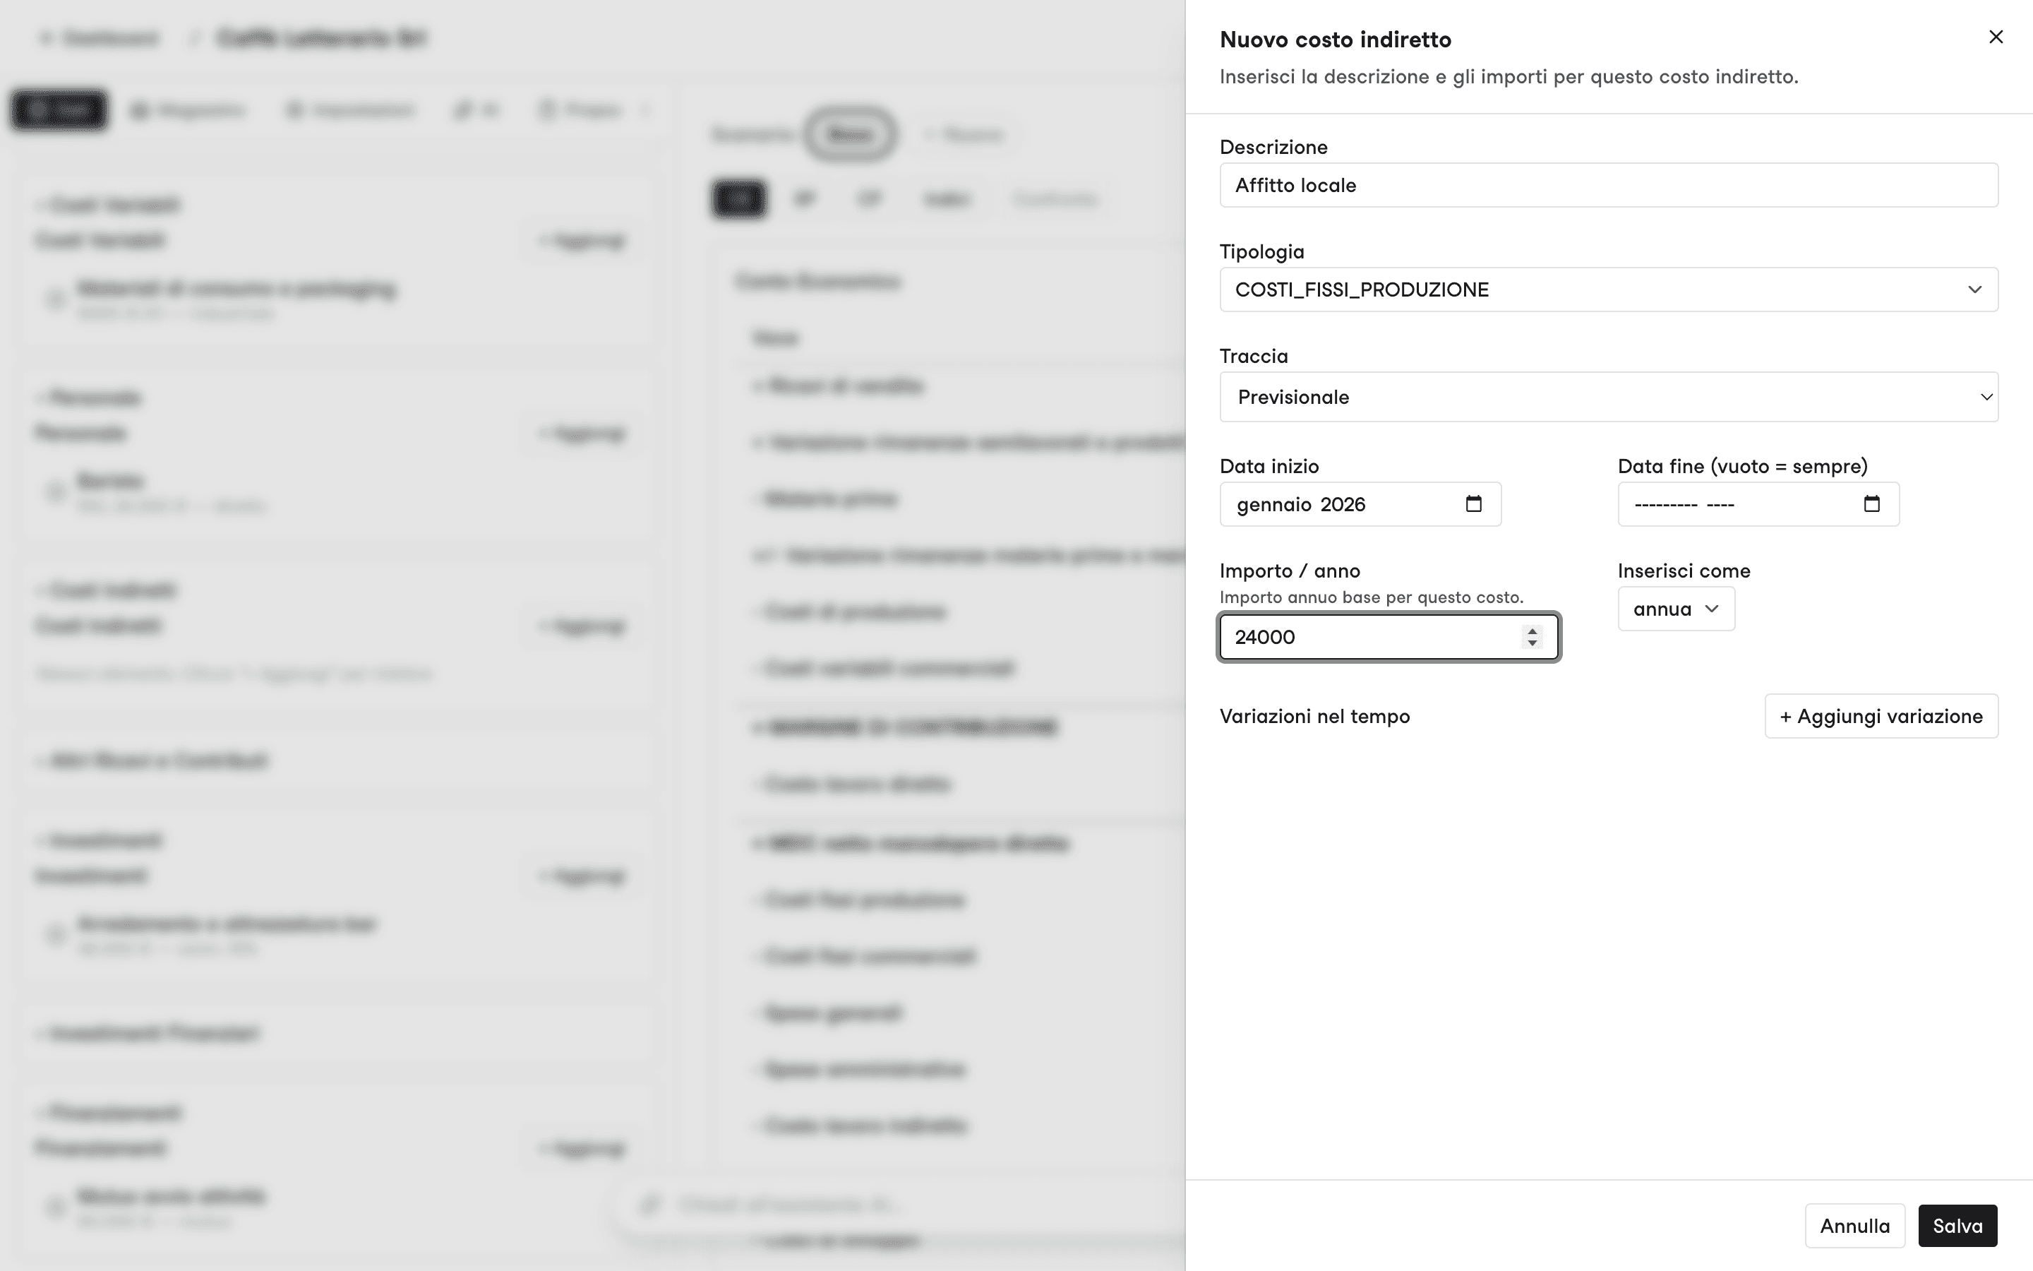
Task: Open calendar picker for Data fine
Action: pos(1872,503)
